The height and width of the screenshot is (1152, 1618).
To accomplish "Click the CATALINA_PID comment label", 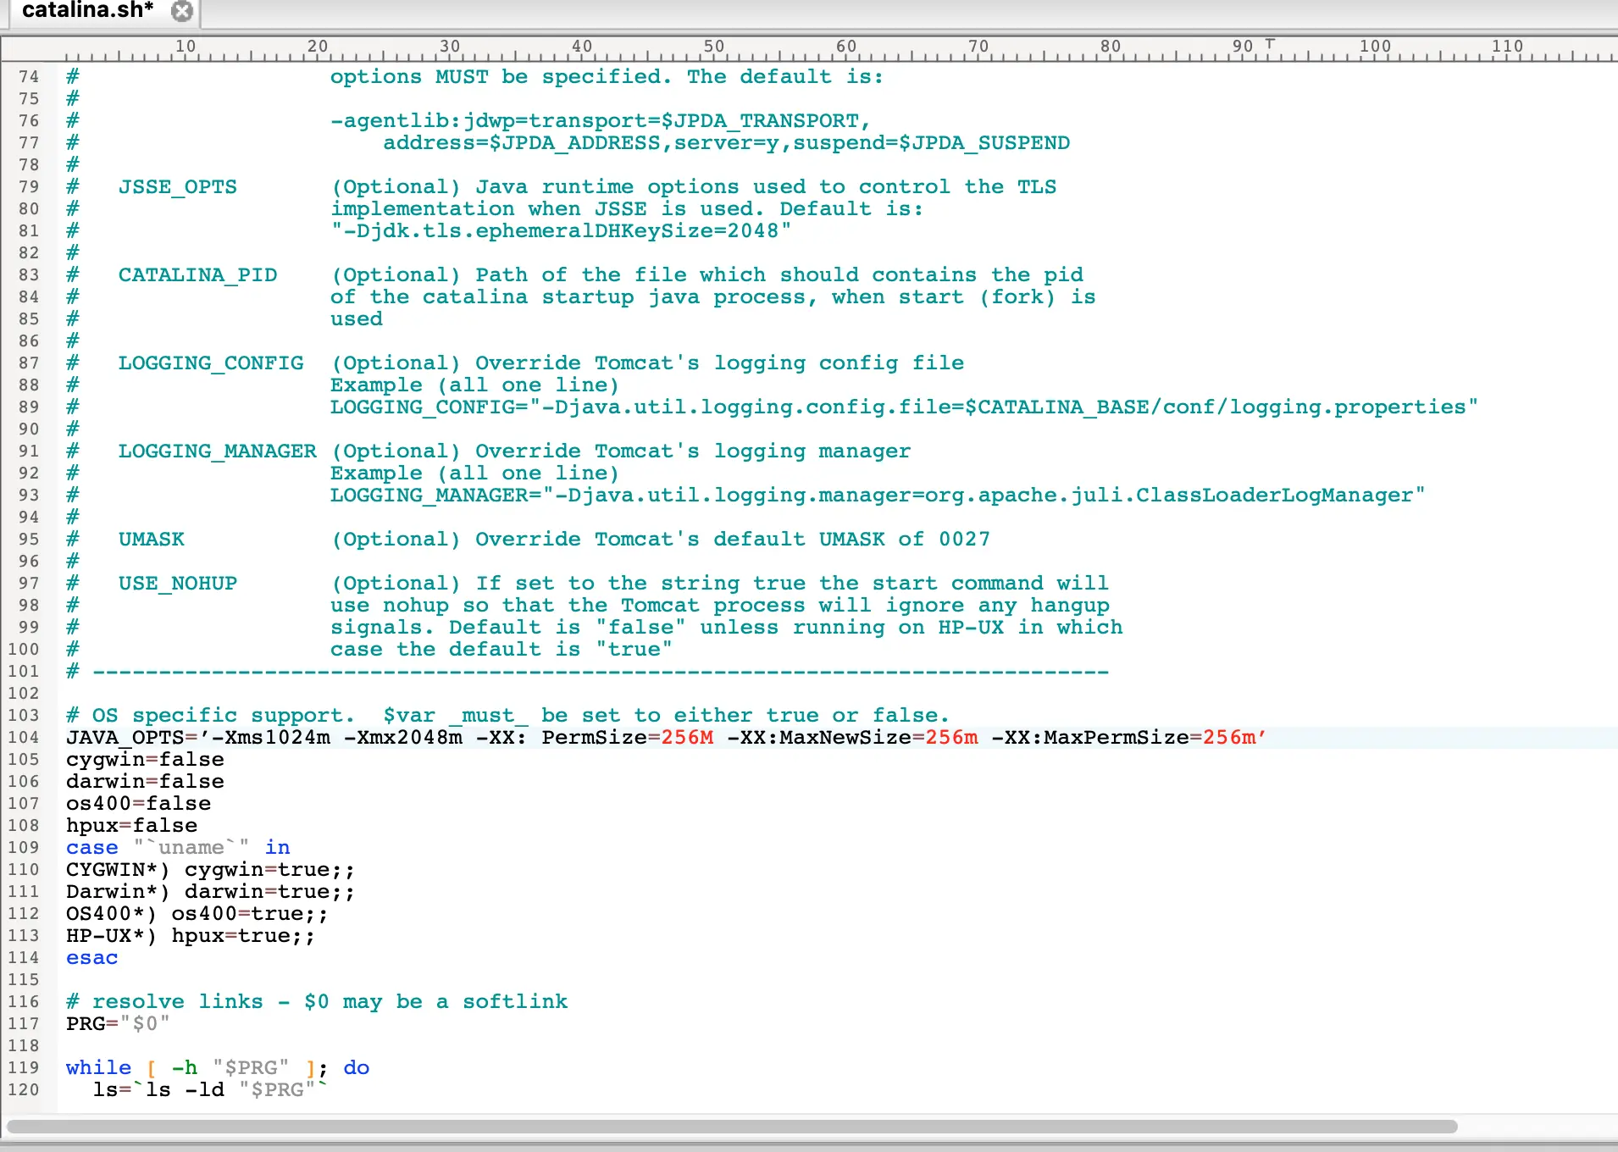I will pos(197,275).
